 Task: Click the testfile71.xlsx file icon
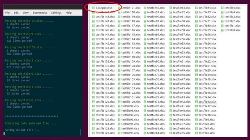coord(145,101)
